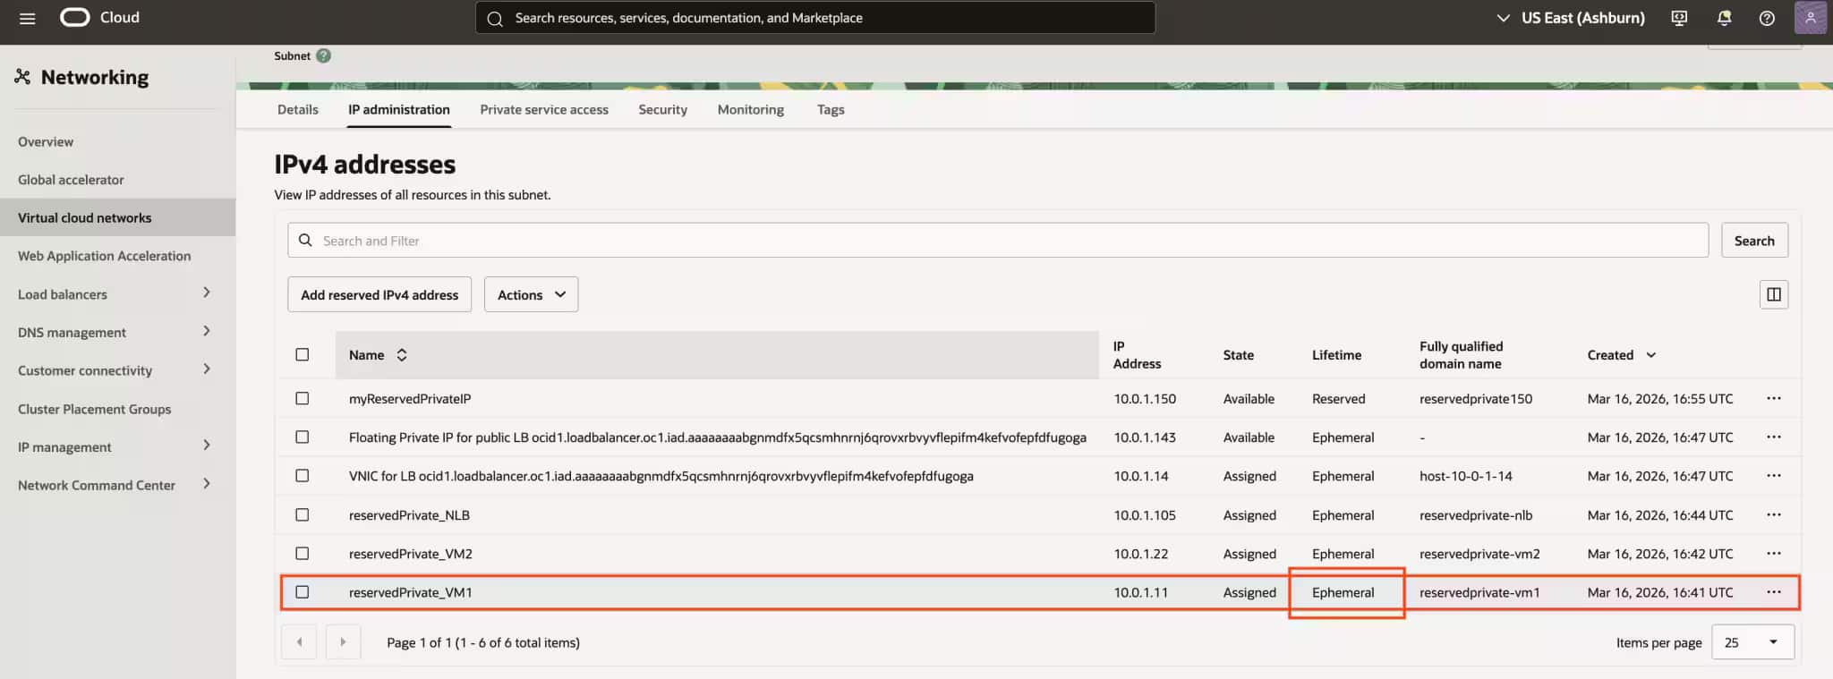1833x679 pixels.
Task: Select the reservedPrivate_NLB checkbox
Action: pos(303,514)
